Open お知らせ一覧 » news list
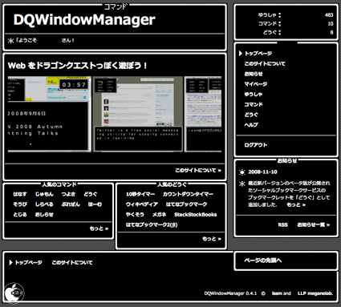The height and width of the screenshot is (307, 341). (x=314, y=224)
